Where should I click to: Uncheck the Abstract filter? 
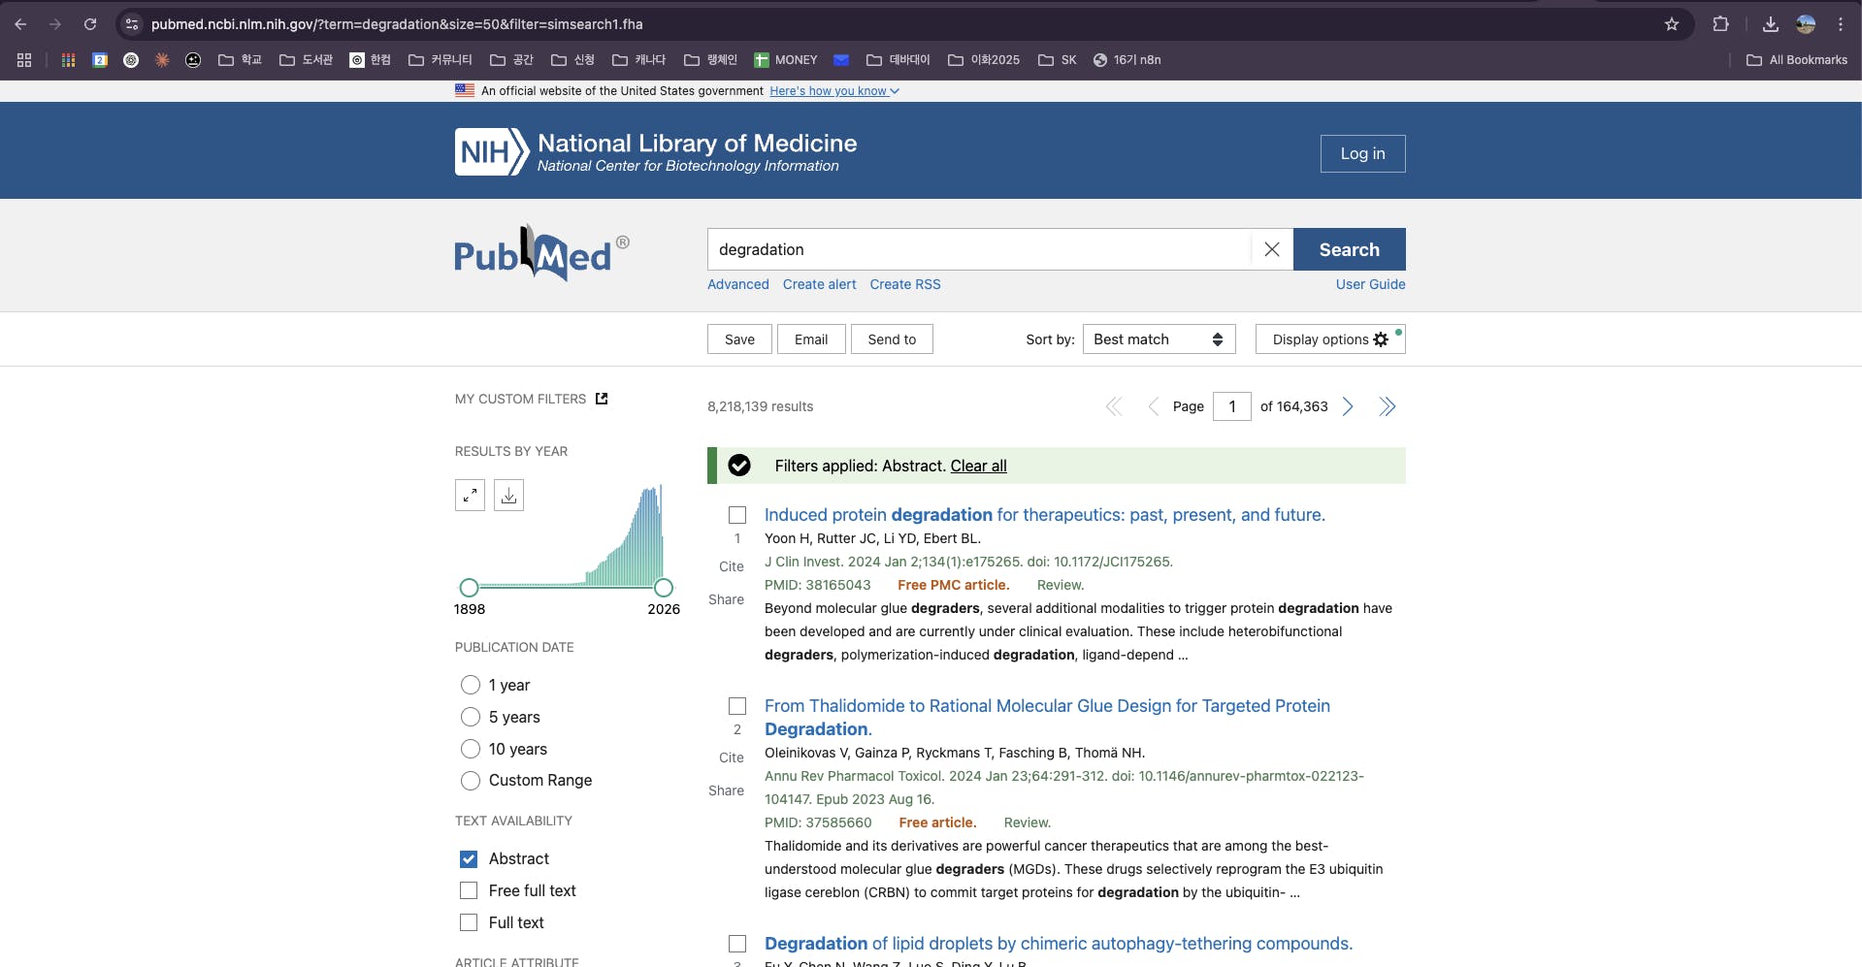[469, 859]
